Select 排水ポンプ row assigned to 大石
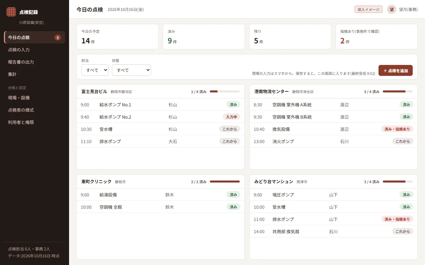The height and width of the screenshot is (265, 425). (160, 141)
